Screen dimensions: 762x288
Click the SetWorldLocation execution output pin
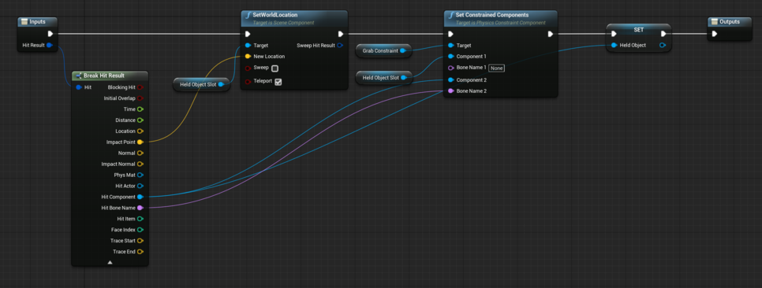[x=341, y=34]
